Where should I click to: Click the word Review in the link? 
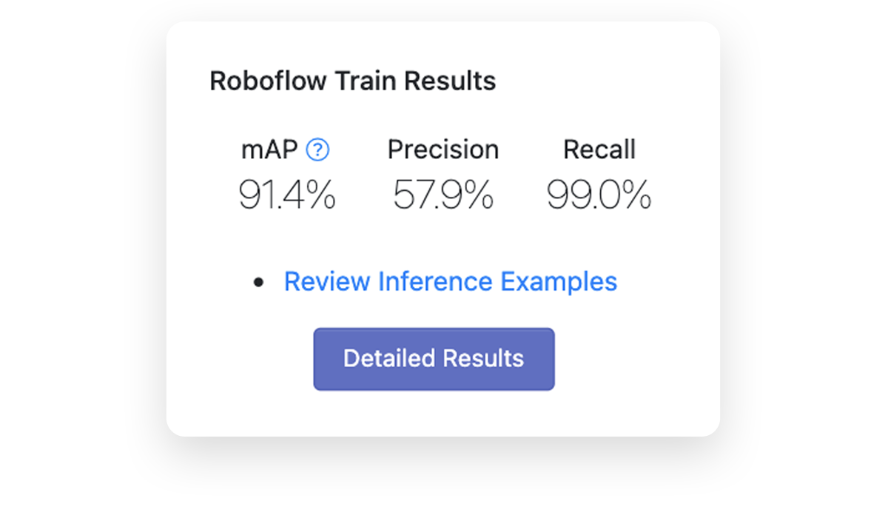[x=327, y=282]
